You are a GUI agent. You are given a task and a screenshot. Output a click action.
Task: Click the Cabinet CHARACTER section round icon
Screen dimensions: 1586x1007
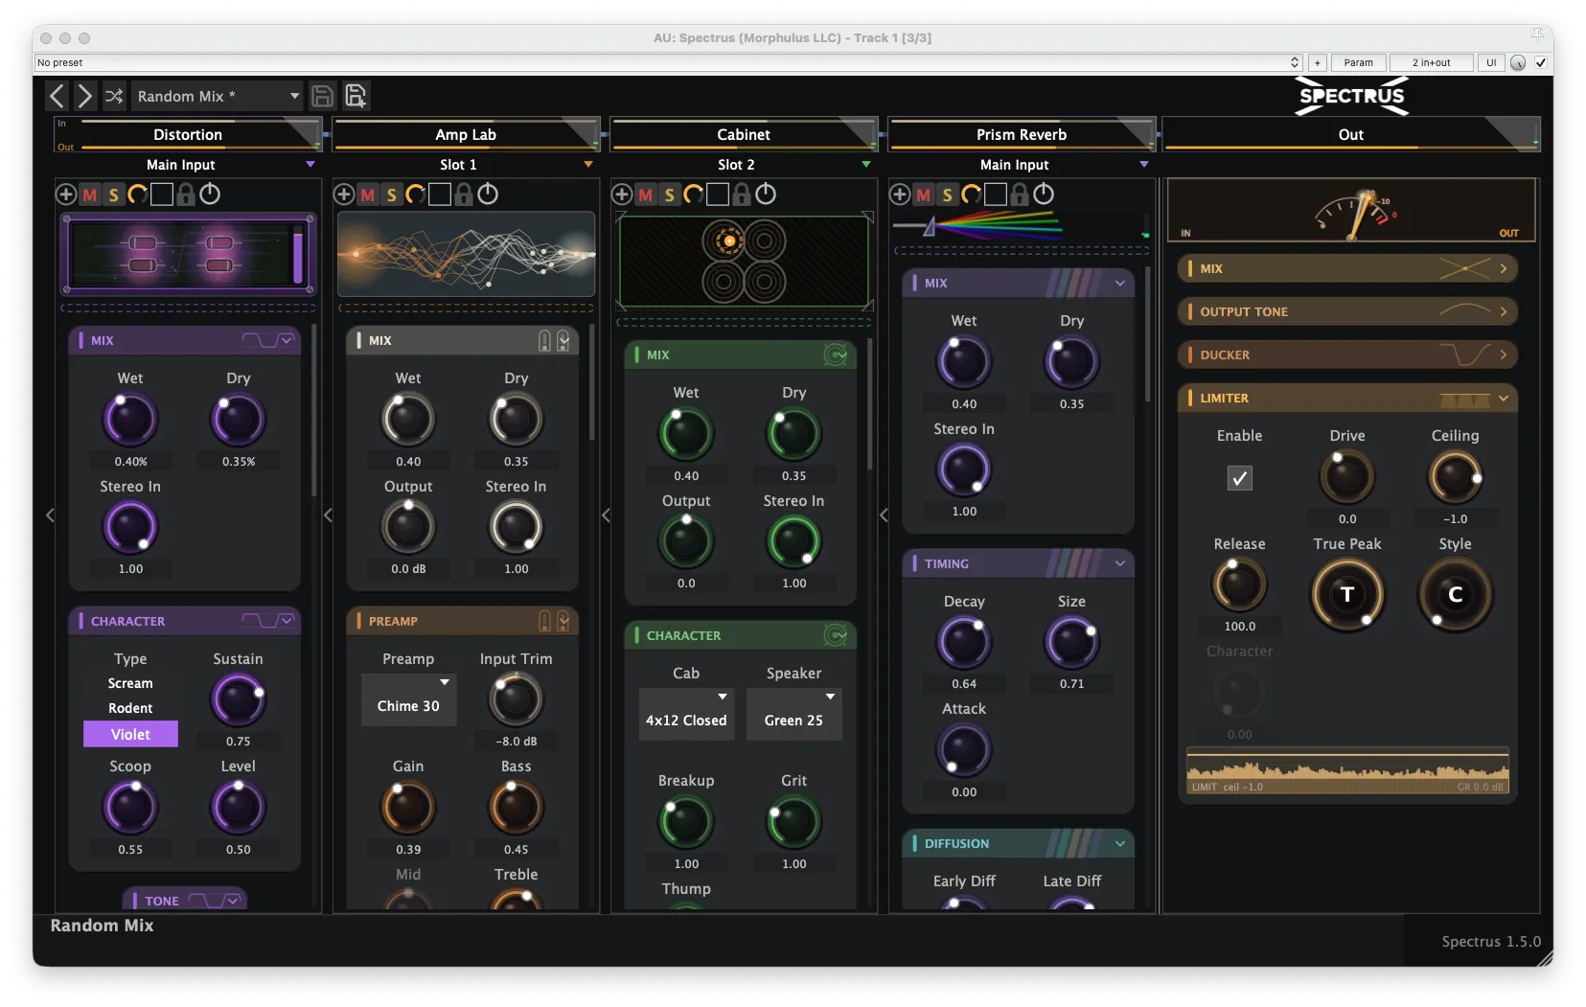click(x=836, y=635)
